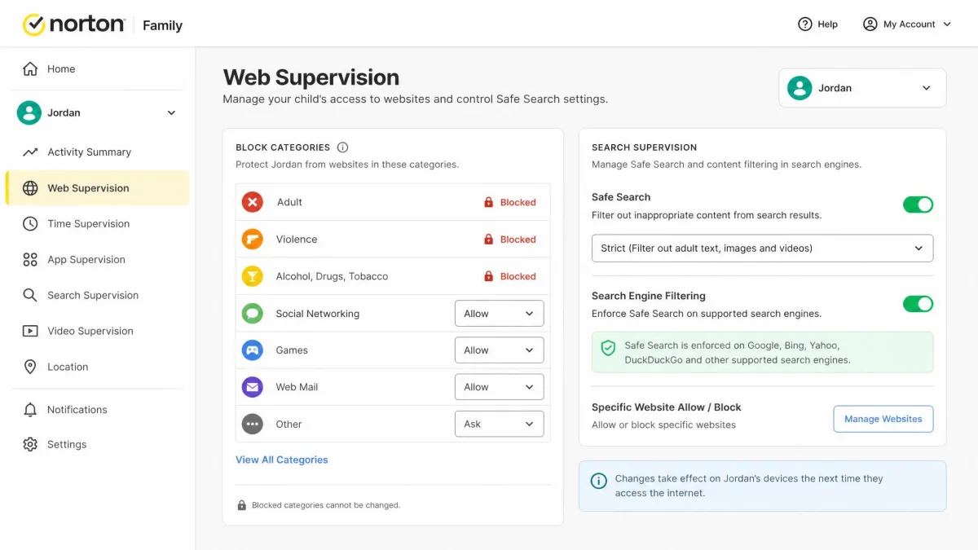Click the Block Categories info icon
Viewport: 978px width, 550px height.
point(342,147)
